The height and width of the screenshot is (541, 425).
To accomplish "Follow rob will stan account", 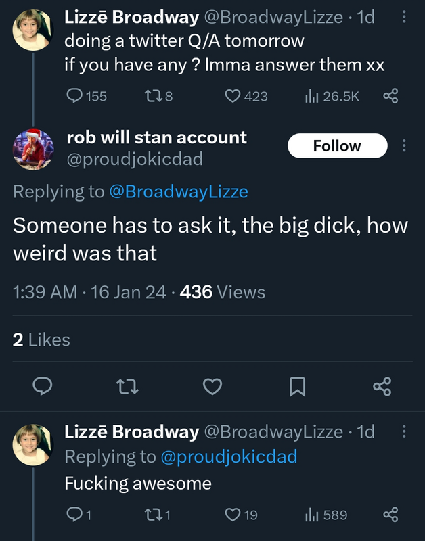I will [337, 146].
